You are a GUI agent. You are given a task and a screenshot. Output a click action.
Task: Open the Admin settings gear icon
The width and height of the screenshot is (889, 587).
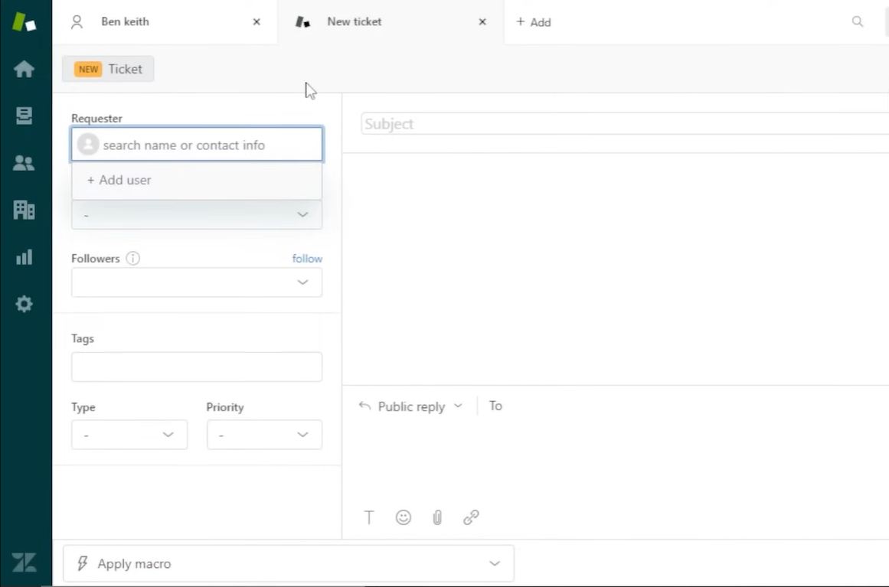coord(25,304)
